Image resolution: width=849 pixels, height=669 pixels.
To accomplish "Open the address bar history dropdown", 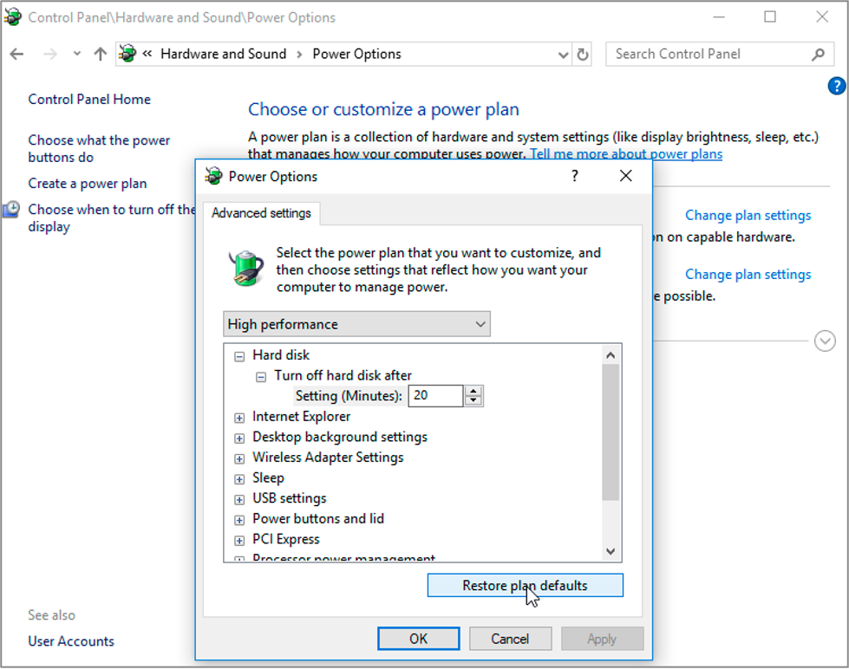I will tap(563, 55).
